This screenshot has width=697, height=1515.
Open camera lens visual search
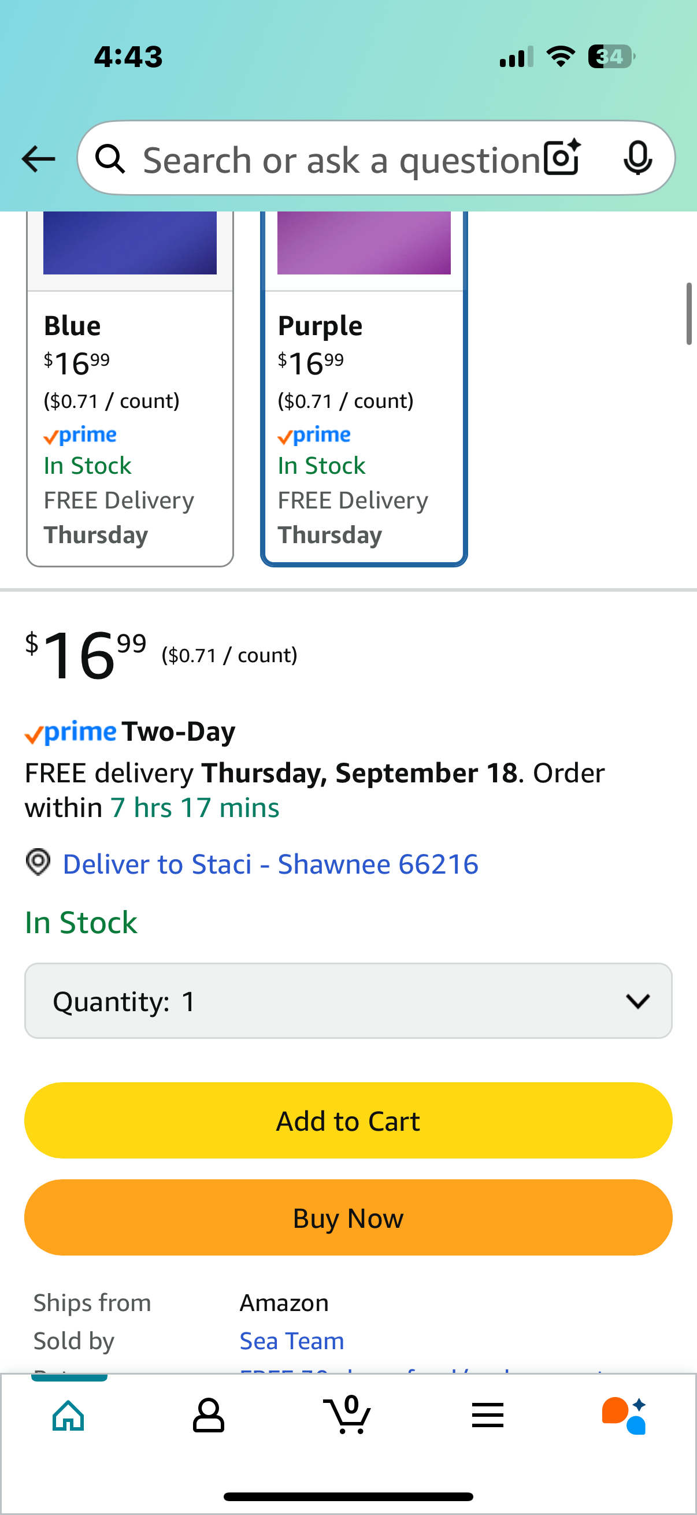coord(562,158)
